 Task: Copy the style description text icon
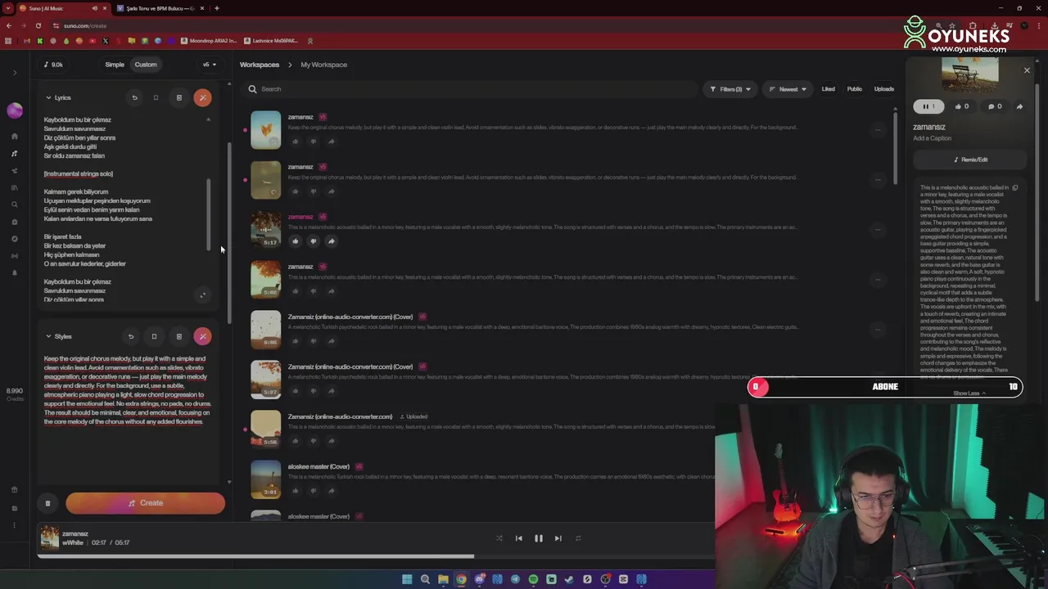point(1015,188)
